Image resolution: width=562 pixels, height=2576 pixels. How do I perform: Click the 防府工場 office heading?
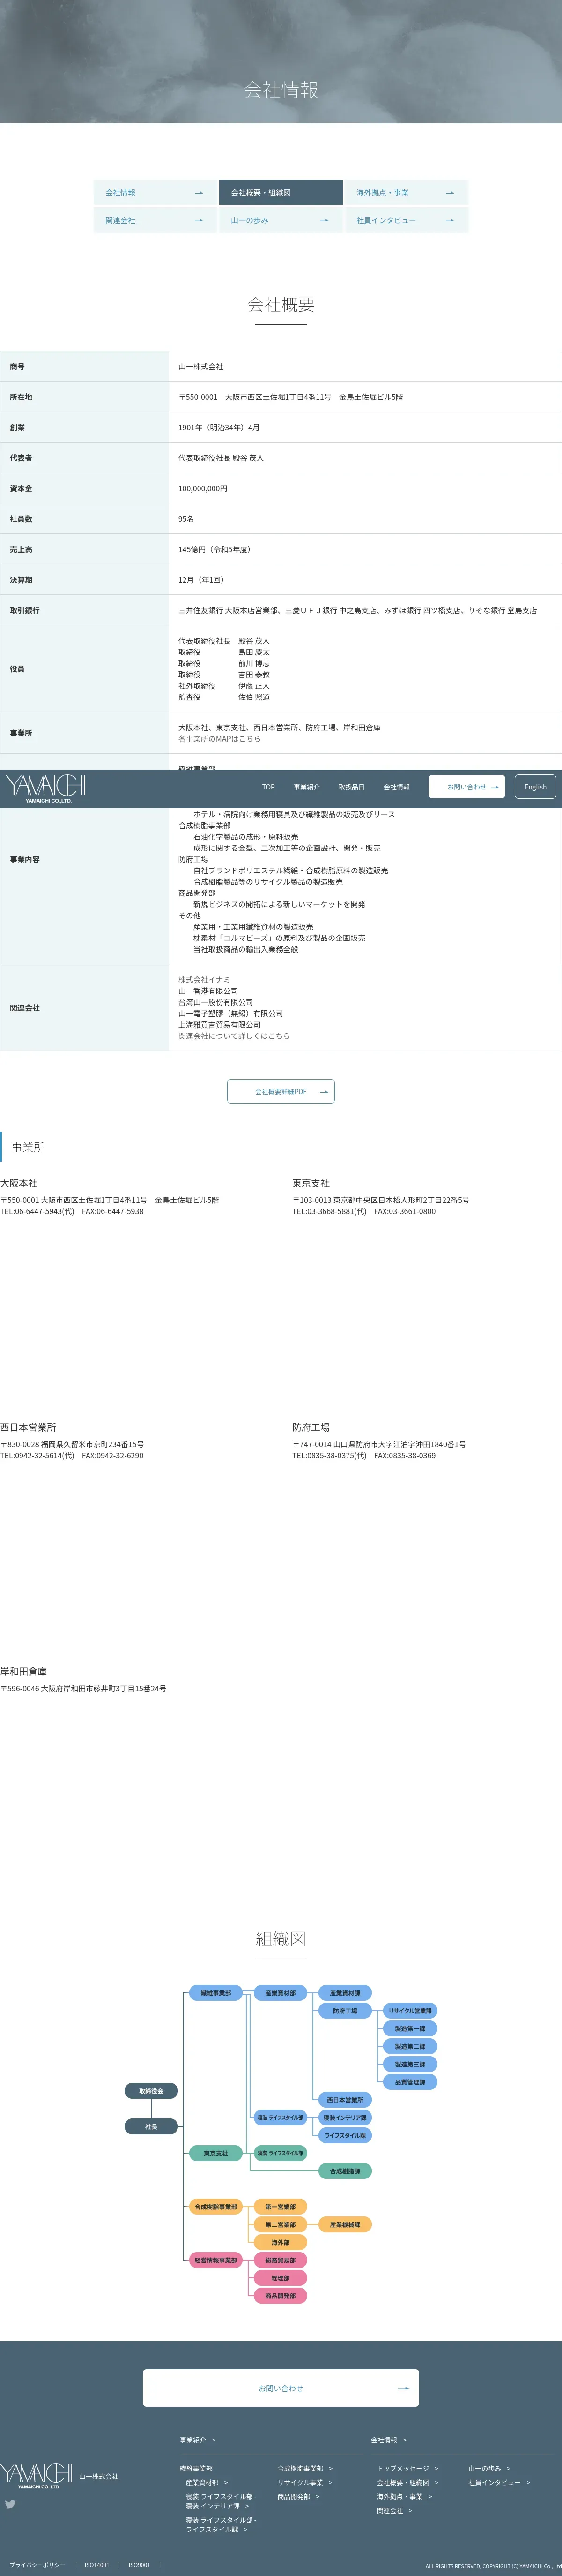click(311, 1427)
